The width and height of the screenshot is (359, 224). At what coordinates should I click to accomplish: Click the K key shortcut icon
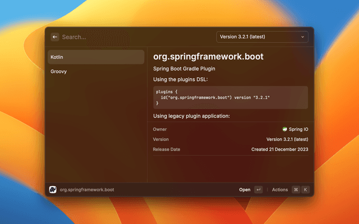pyautogui.click(x=306, y=190)
